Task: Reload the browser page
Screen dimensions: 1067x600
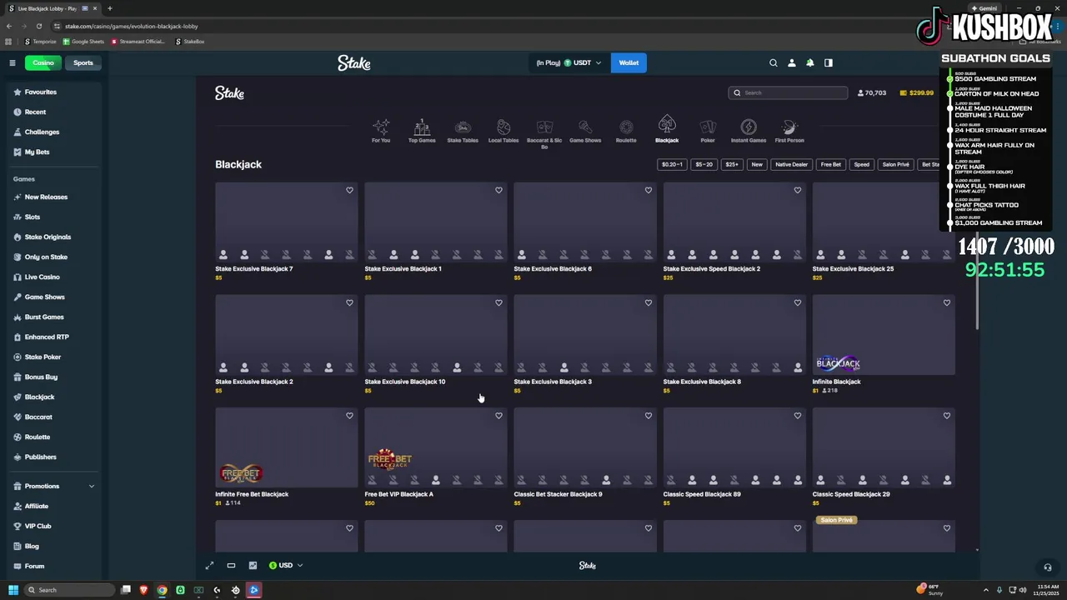Action: pyautogui.click(x=38, y=26)
